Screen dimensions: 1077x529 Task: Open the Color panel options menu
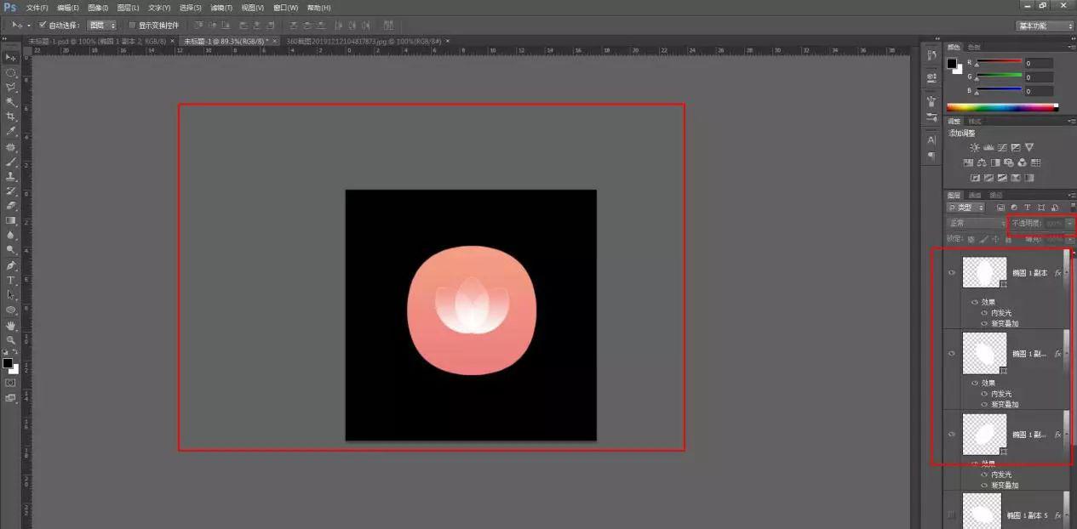[x=1070, y=47]
